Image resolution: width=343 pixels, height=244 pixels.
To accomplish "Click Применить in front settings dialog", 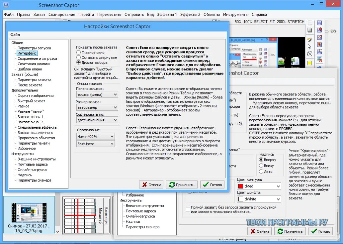I will coord(182,184).
